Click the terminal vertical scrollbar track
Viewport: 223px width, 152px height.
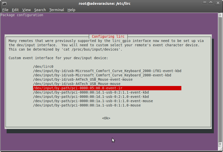tap(220, 79)
